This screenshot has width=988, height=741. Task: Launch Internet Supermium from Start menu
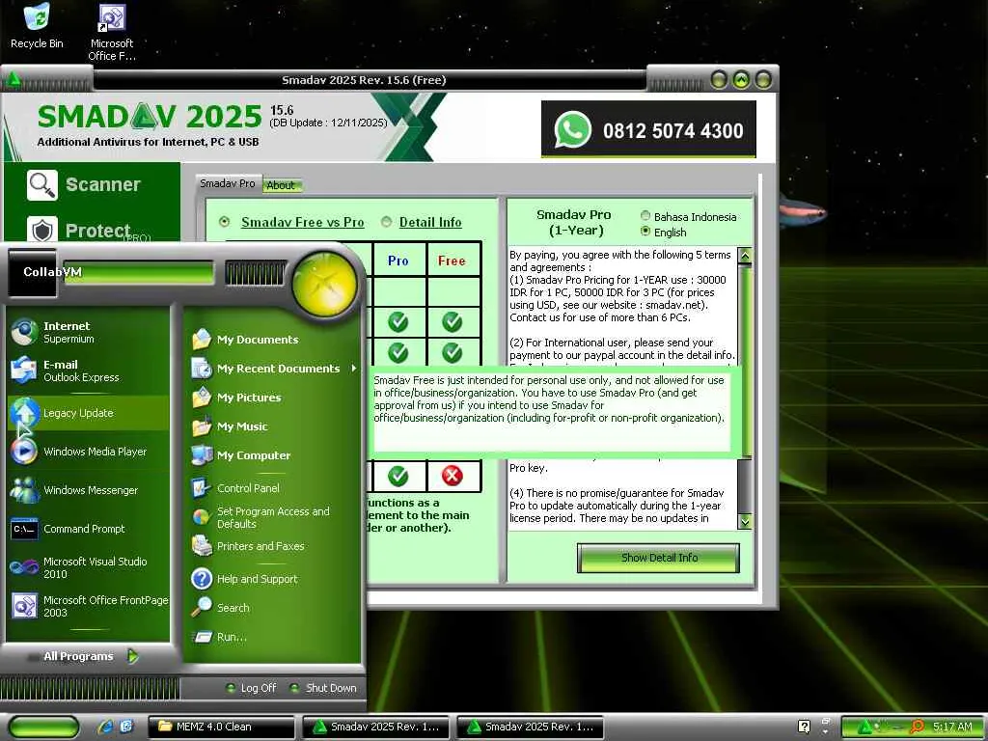click(x=88, y=332)
